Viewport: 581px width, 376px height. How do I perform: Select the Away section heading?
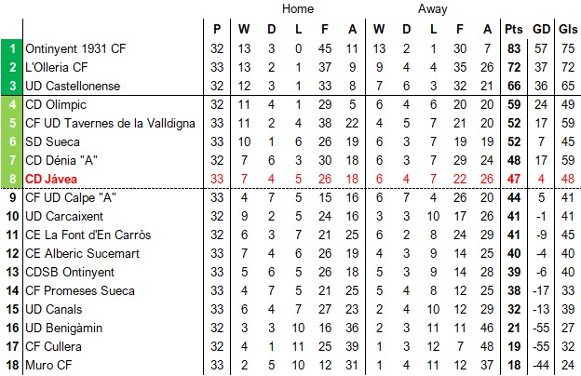(x=432, y=9)
